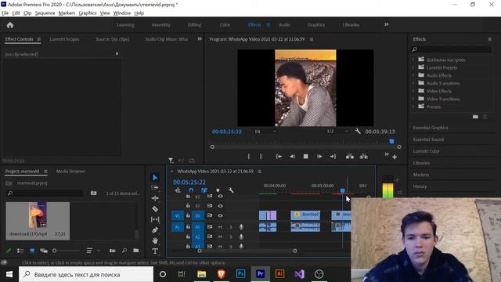Click Add Marker in timeline header
The width and height of the screenshot is (501, 282).
(x=218, y=190)
